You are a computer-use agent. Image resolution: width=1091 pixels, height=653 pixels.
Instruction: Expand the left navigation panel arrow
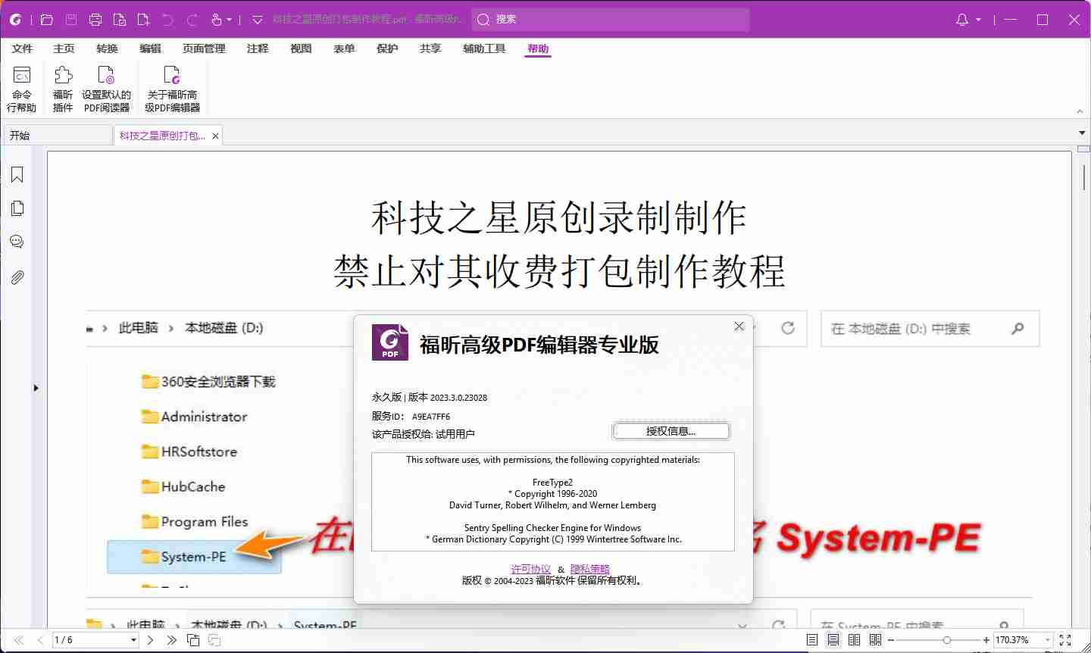[x=36, y=388]
